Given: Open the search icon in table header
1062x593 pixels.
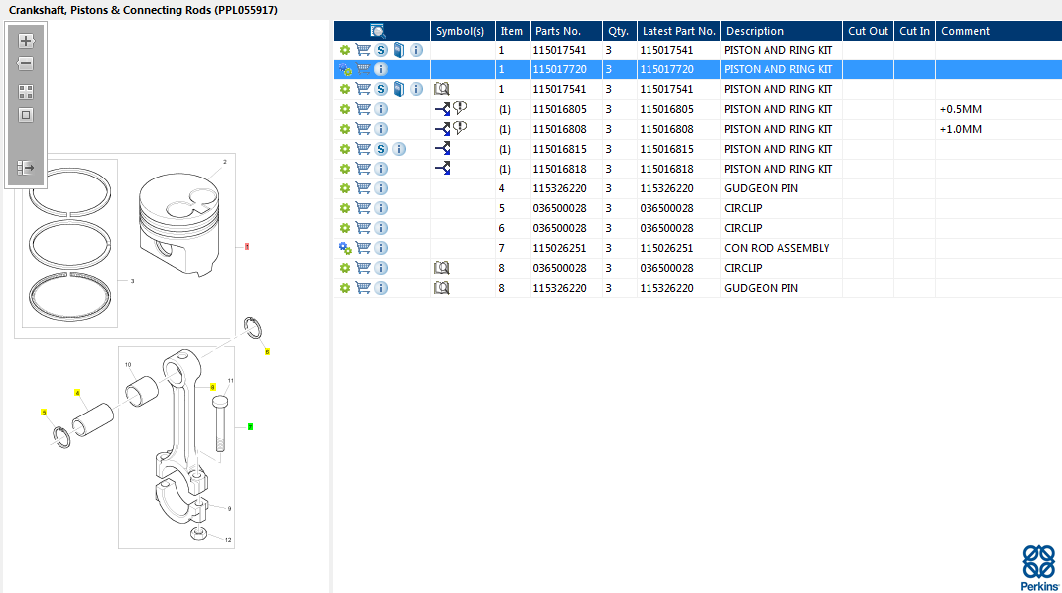Looking at the screenshot, I should pos(377,31).
